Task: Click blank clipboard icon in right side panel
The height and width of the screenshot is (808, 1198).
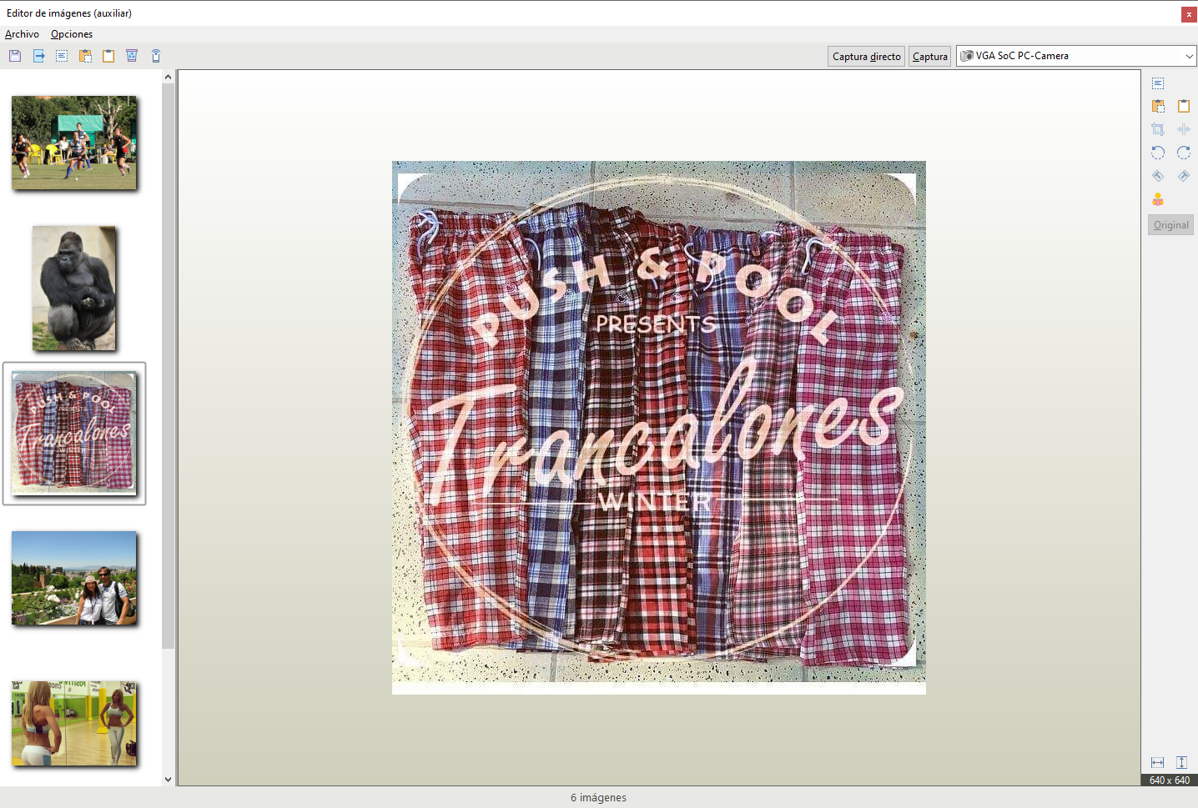Action: pos(1183,106)
